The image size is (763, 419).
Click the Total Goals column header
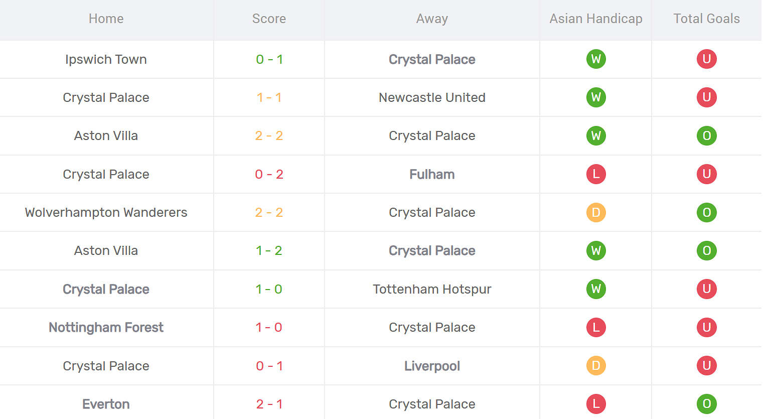[706, 19]
